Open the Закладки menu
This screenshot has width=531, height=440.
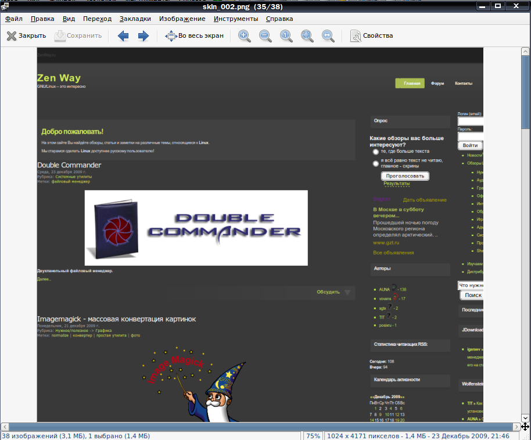pos(135,19)
